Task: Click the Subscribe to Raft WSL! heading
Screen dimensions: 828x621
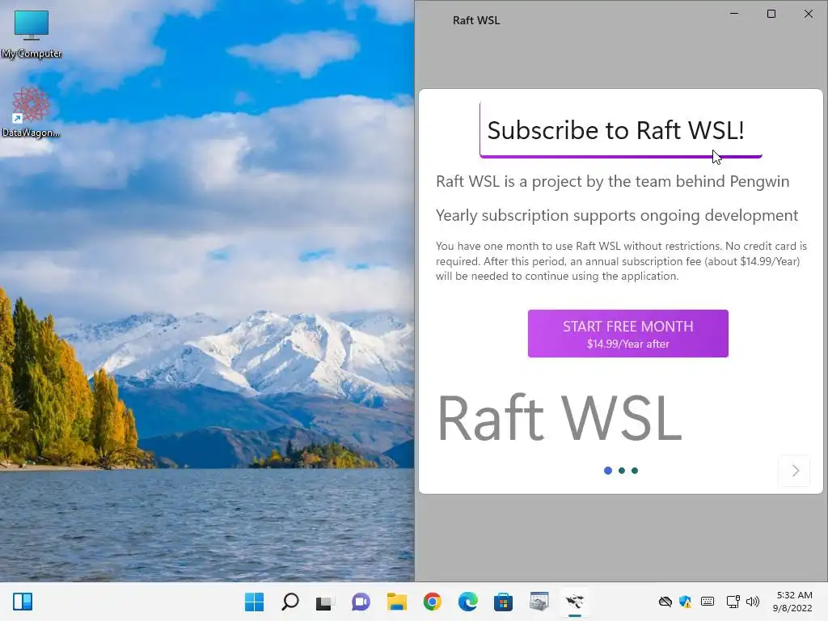Action: pyautogui.click(x=615, y=130)
